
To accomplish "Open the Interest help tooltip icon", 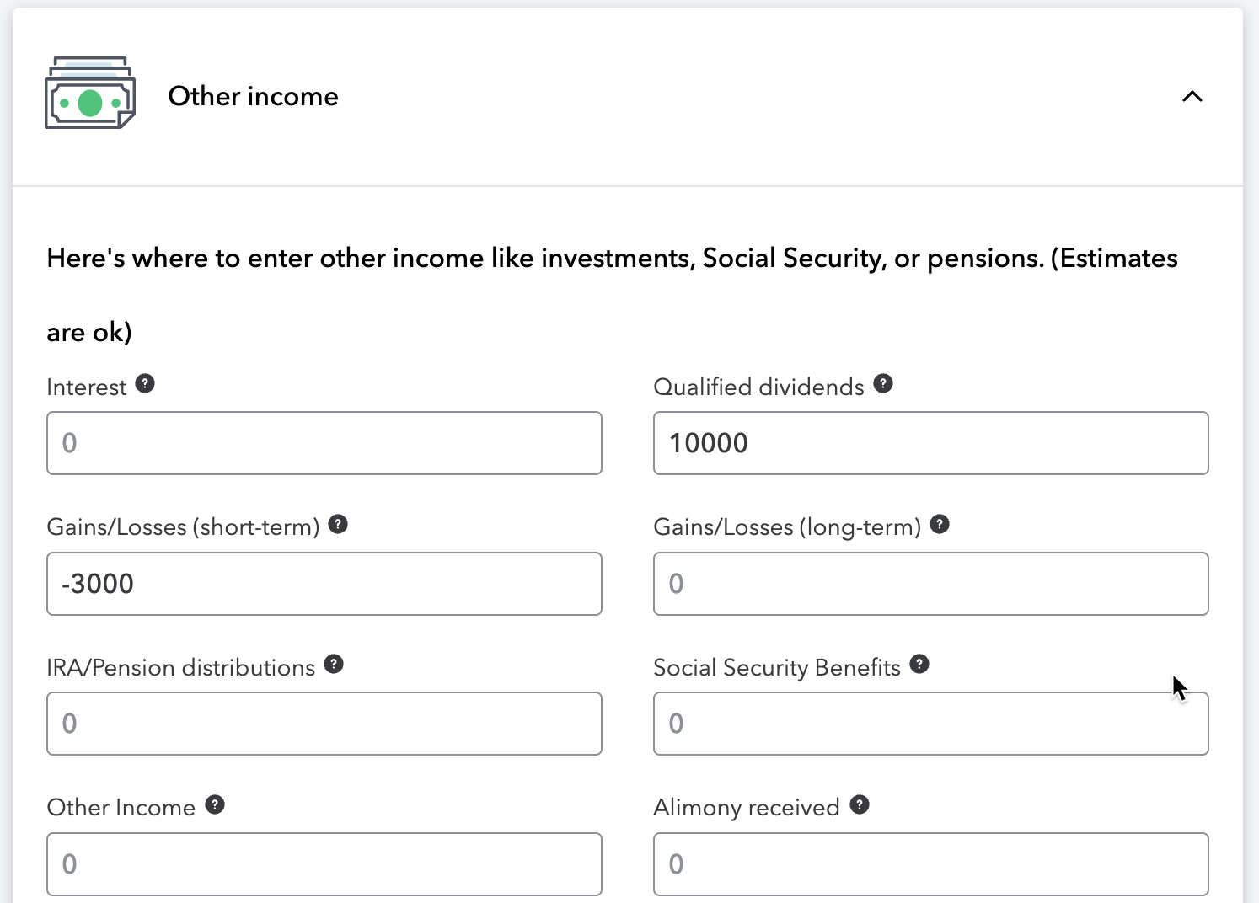I will (x=145, y=384).
